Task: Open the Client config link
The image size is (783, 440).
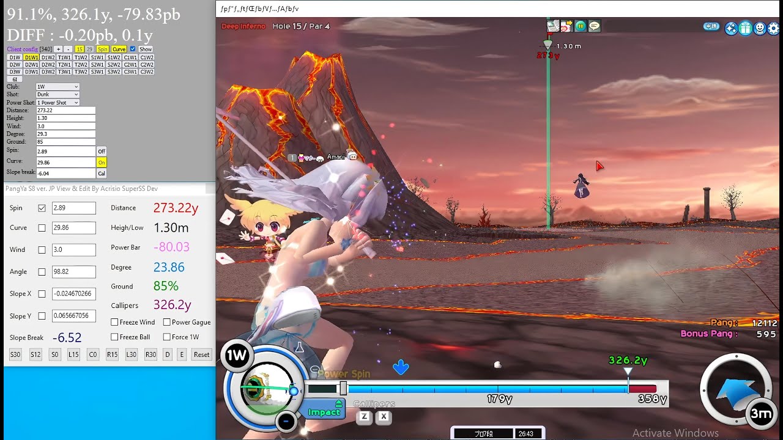Action: tap(22, 49)
